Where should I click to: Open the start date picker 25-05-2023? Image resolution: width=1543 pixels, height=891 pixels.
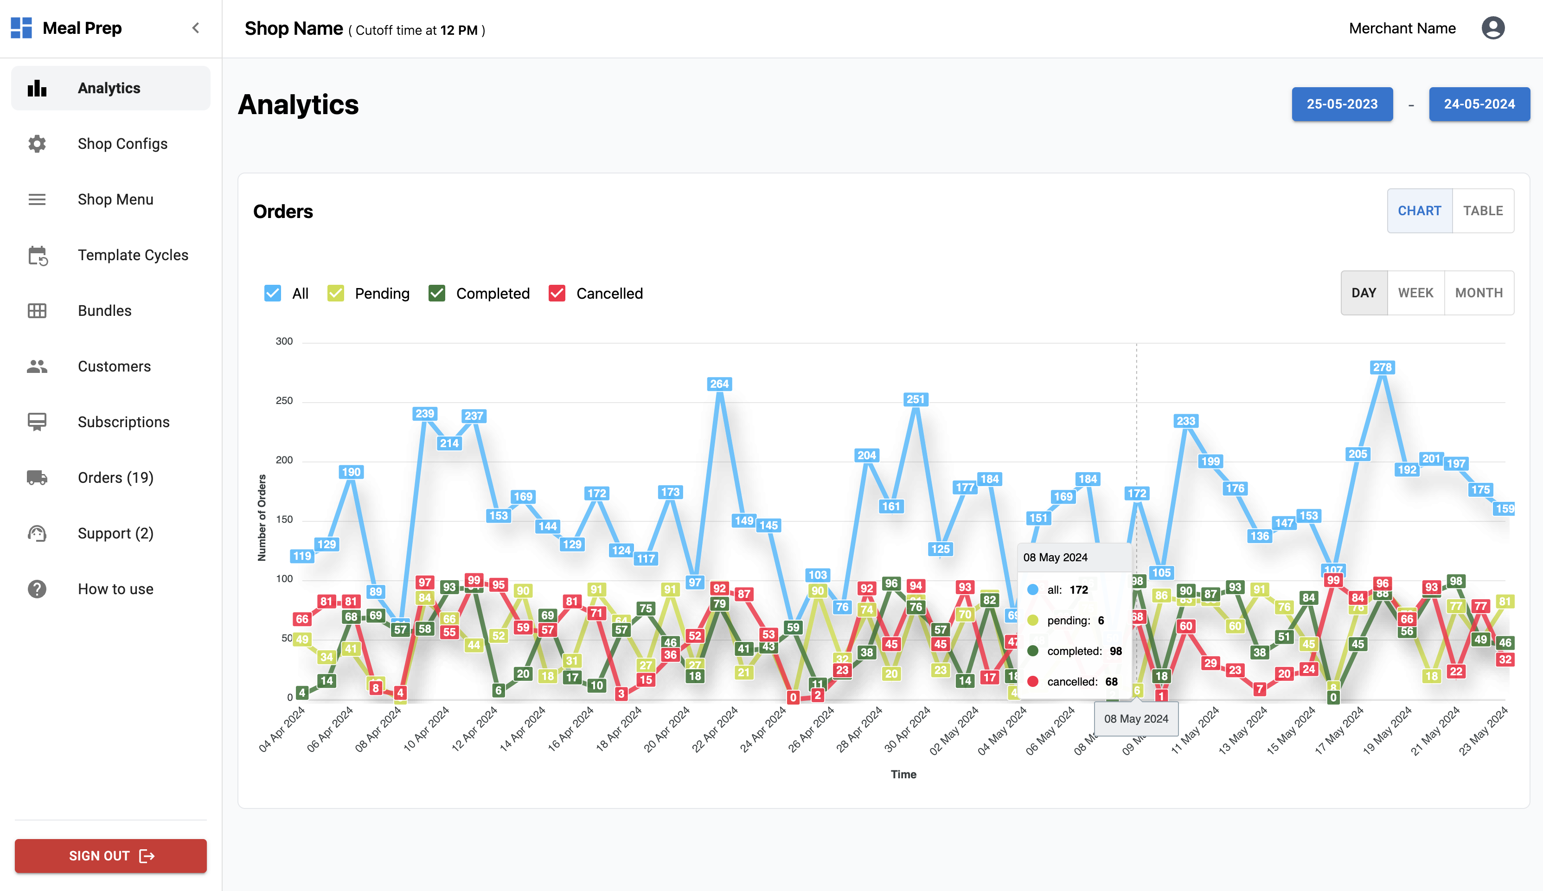[1342, 104]
